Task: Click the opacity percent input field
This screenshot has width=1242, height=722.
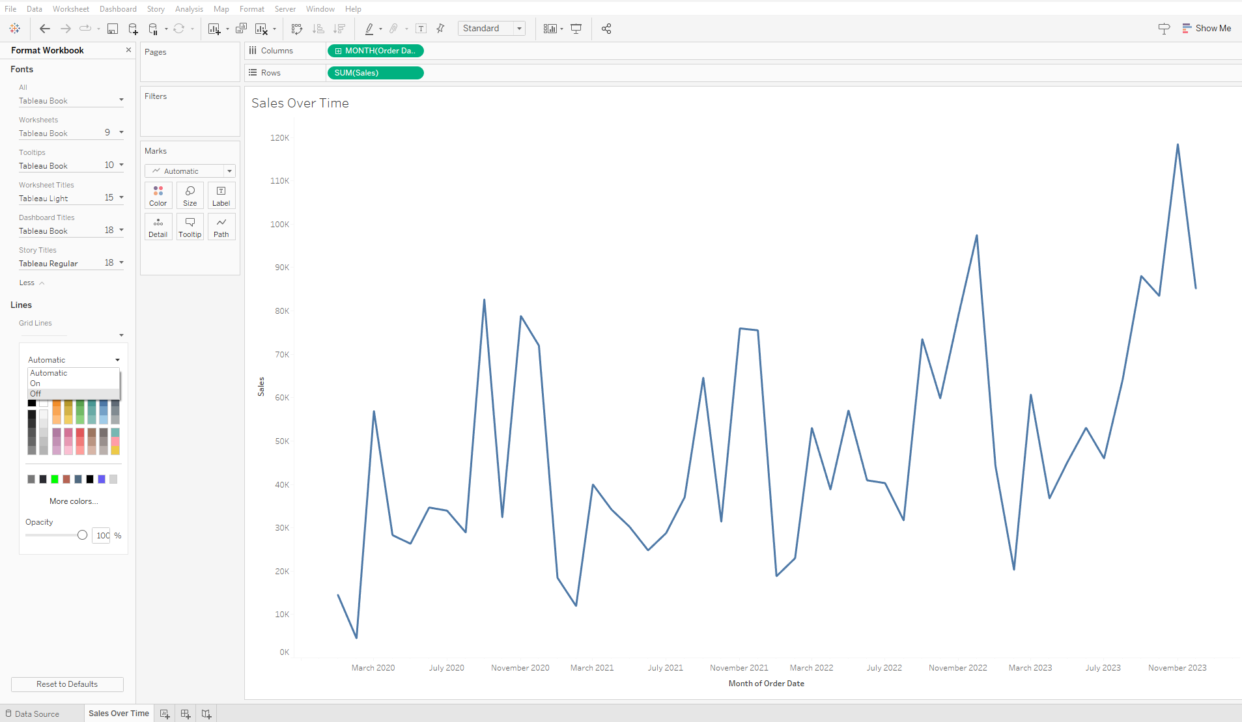Action: point(102,536)
